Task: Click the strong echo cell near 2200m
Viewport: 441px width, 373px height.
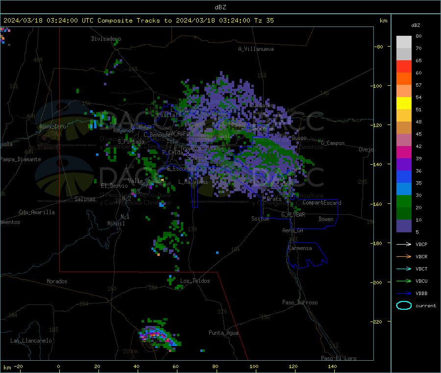Action: click(x=158, y=336)
